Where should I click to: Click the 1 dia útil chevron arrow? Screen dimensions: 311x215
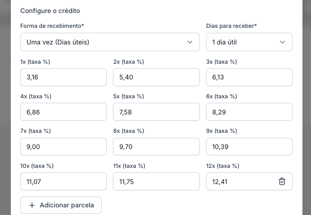coord(283,42)
